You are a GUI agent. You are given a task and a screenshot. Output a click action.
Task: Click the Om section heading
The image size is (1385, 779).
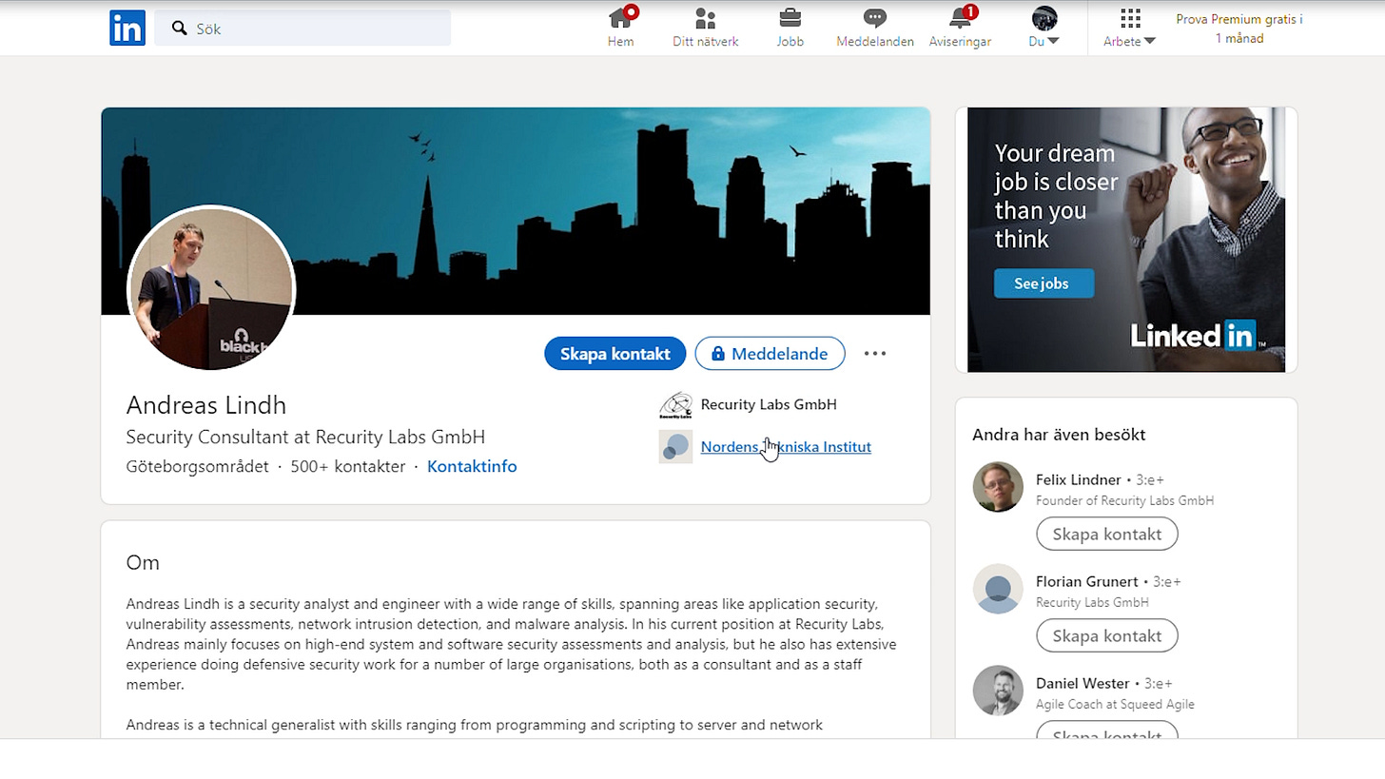pos(143,562)
